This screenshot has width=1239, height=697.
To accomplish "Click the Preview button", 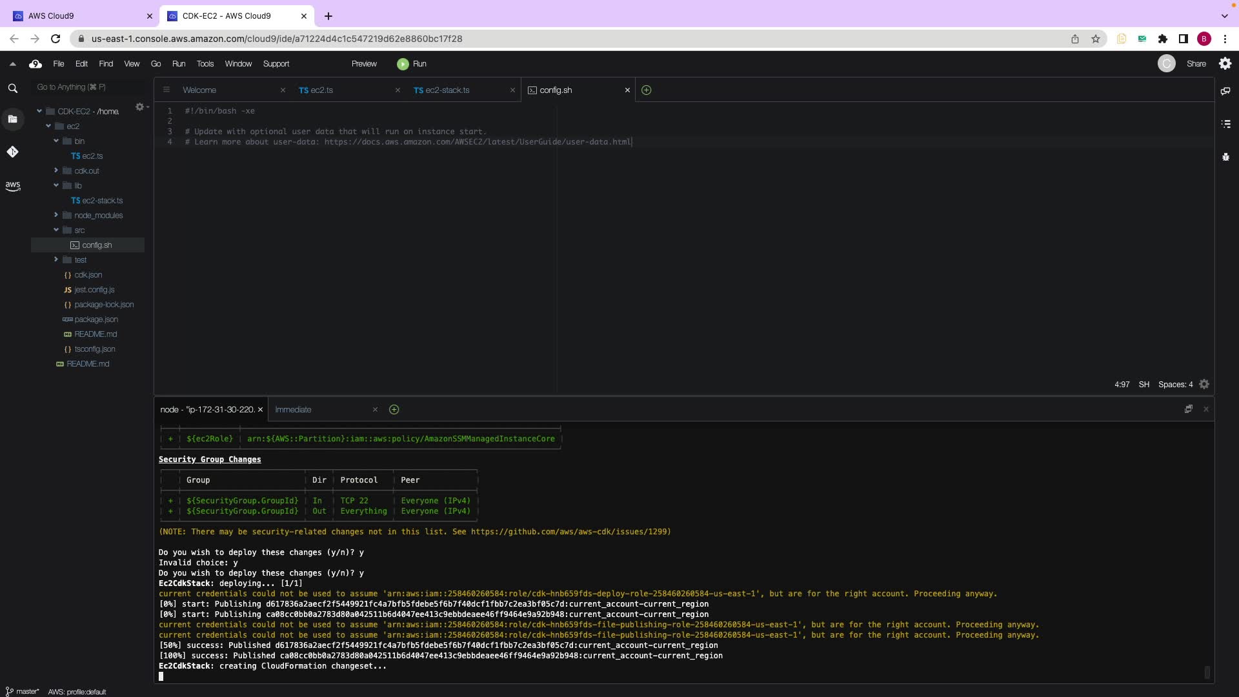I will (x=364, y=64).
